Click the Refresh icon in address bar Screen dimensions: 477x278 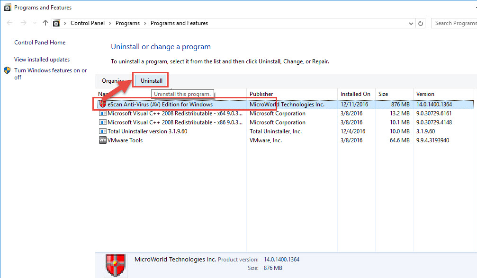[x=421, y=23]
